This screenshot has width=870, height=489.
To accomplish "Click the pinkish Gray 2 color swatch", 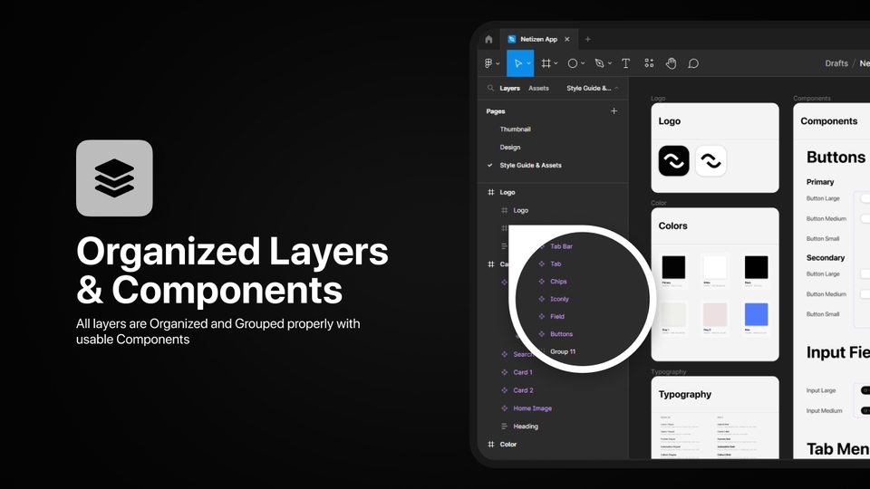I will 715,314.
